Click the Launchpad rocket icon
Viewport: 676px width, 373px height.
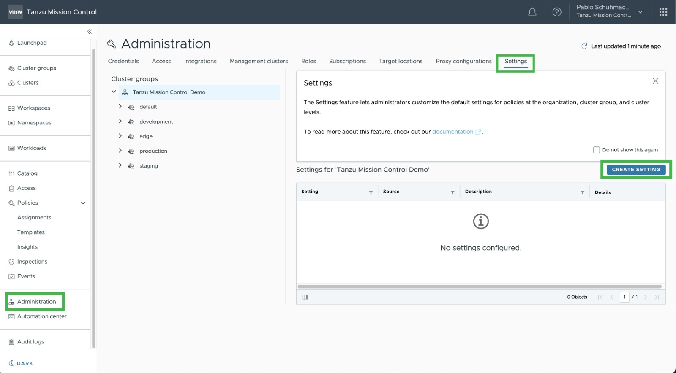pos(11,43)
